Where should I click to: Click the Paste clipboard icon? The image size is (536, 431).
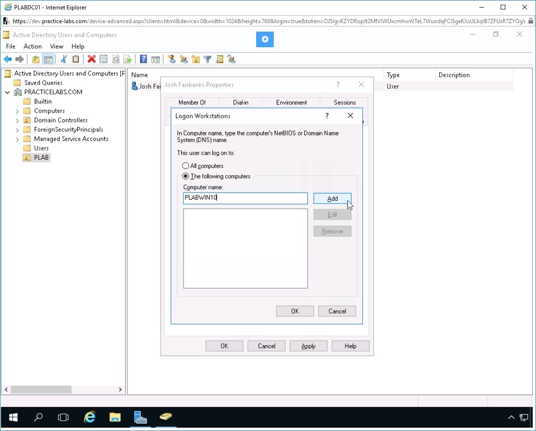(75, 59)
